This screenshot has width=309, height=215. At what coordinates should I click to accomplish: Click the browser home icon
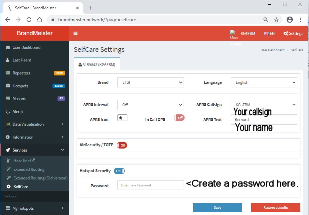pyautogui.click(x=40, y=20)
